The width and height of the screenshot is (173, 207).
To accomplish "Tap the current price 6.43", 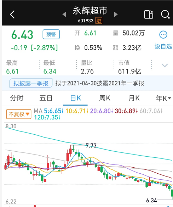I will point(22,35).
